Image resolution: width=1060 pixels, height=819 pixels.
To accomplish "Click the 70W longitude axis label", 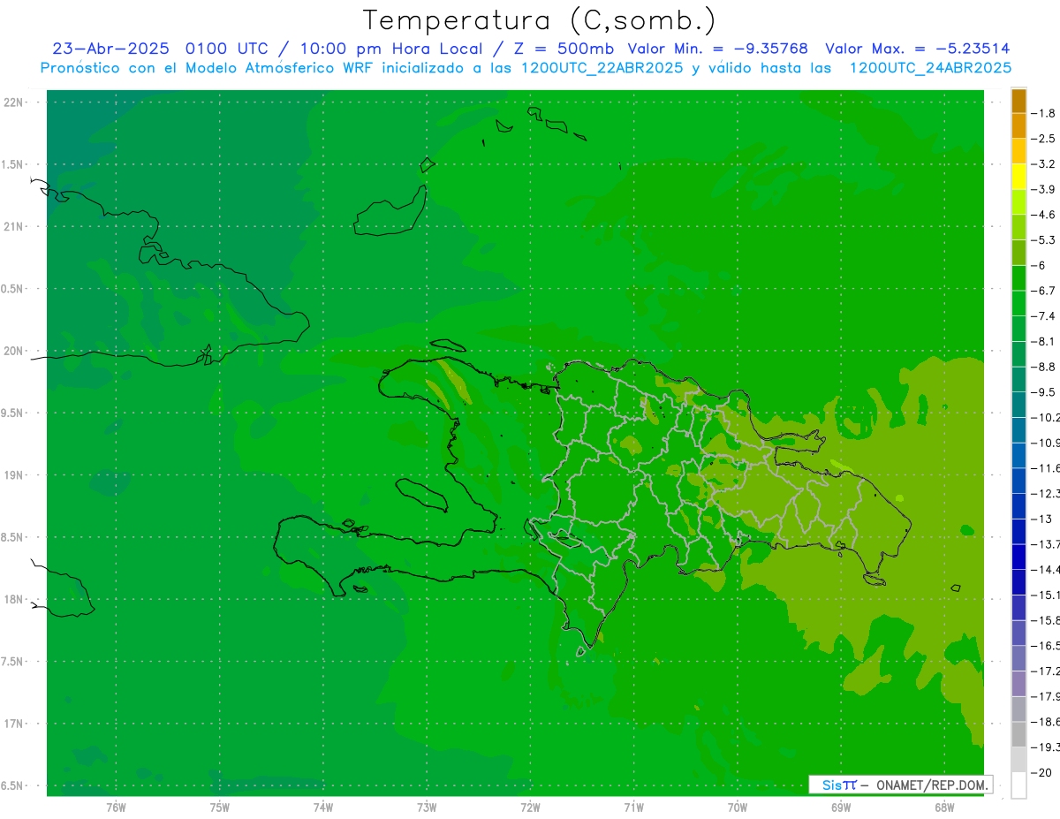I will tap(738, 808).
